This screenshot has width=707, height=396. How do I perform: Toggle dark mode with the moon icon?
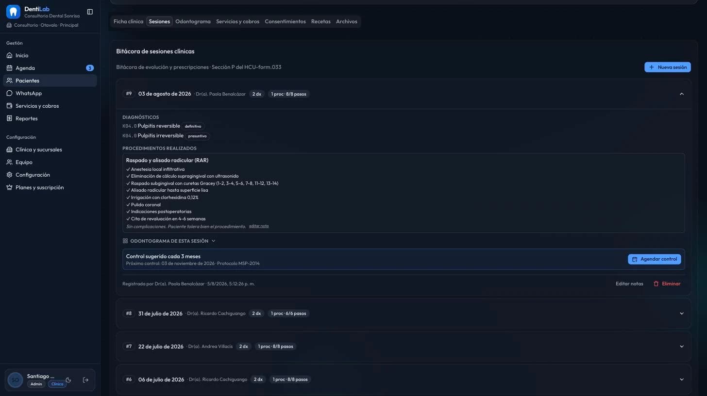[68, 380]
